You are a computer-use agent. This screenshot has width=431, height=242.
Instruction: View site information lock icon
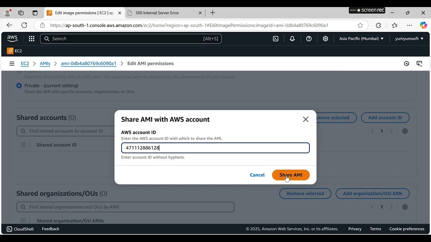42,25
